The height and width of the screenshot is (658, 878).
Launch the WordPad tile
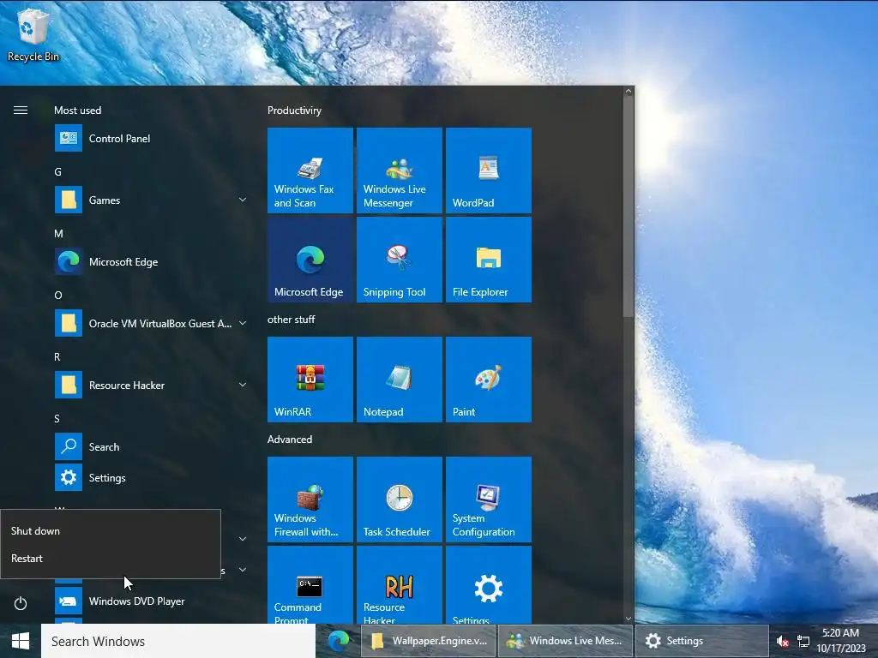(x=488, y=170)
